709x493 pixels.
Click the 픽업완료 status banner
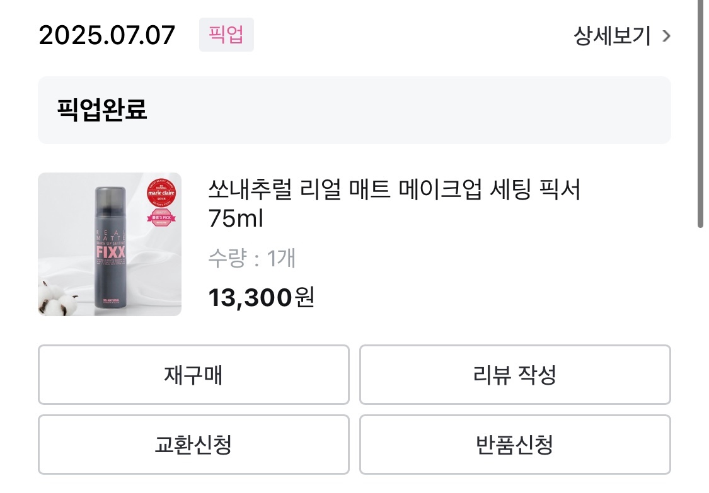click(x=354, y=110)
